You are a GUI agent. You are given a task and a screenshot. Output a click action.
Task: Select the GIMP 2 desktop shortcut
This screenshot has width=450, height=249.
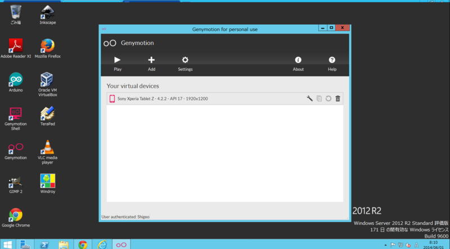(16, 184)
